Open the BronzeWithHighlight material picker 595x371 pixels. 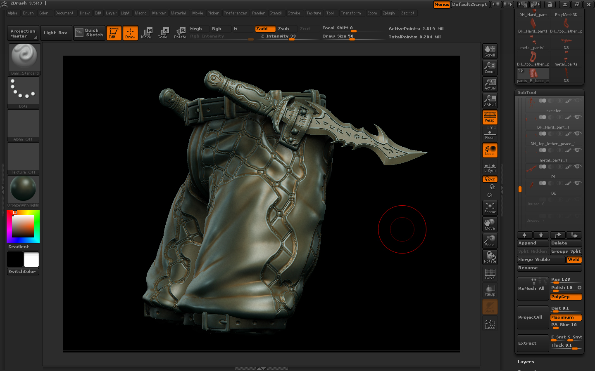(x=24, y=191)
